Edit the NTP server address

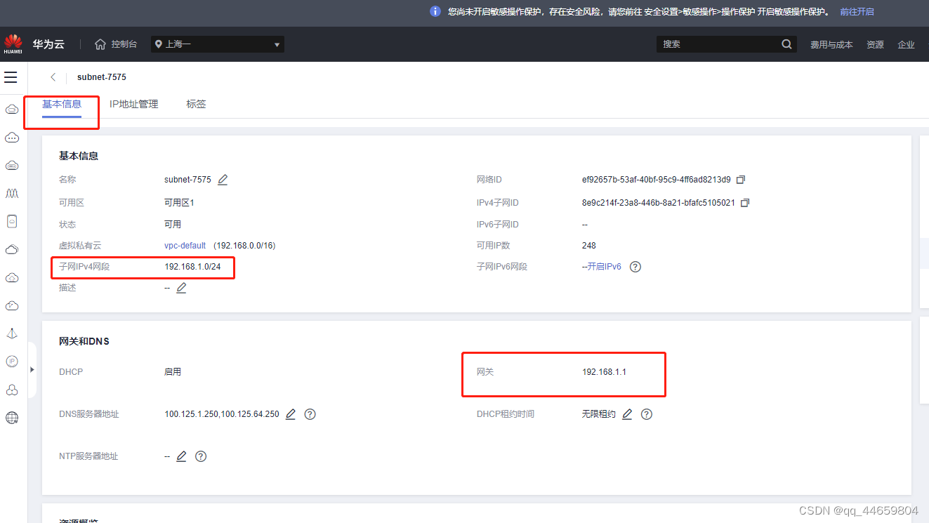(181, 456)
